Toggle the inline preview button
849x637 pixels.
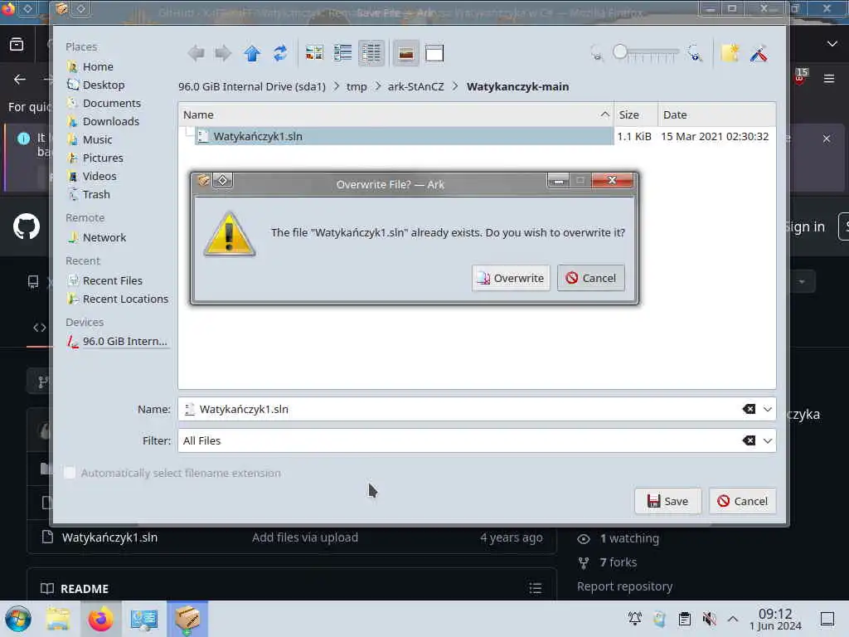[x=405, y=53]
